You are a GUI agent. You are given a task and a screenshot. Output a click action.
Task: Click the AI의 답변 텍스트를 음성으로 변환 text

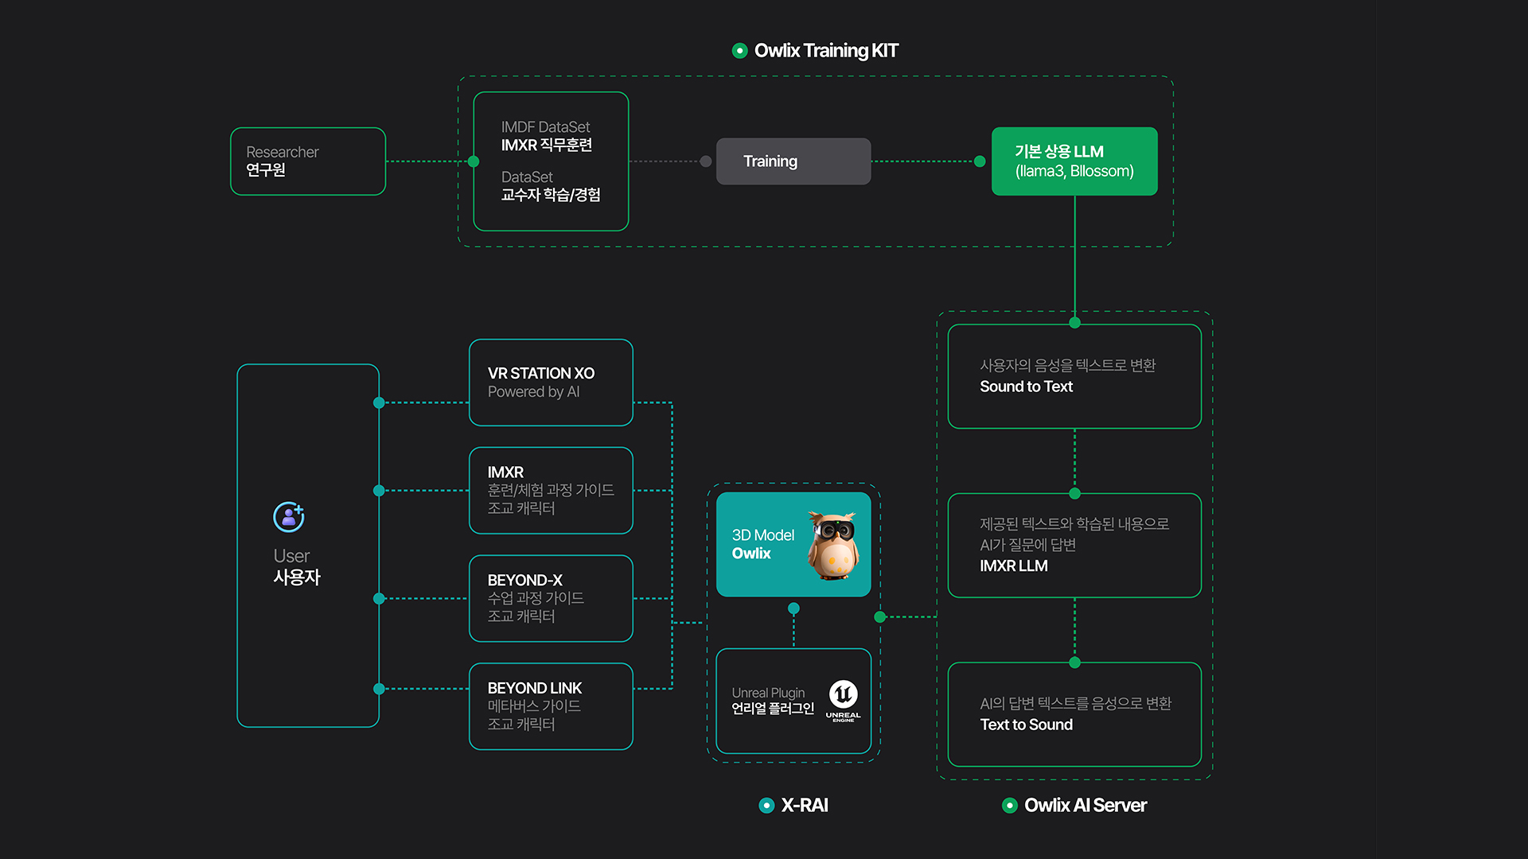[1075, 704]
